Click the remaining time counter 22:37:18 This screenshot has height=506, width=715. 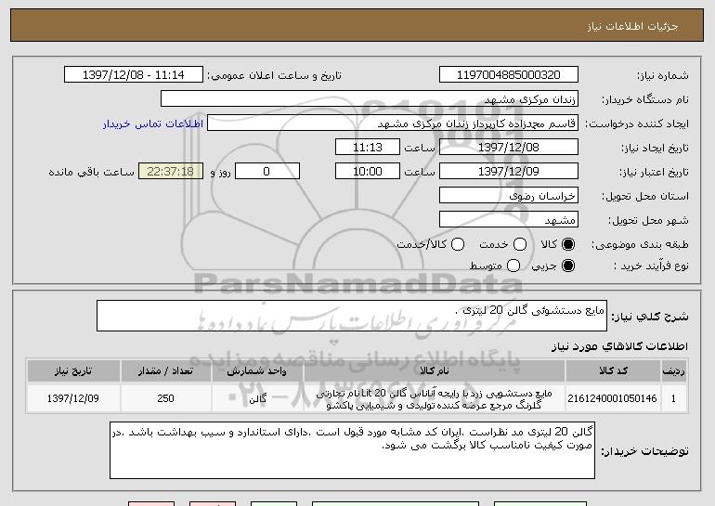click(171, 172)
